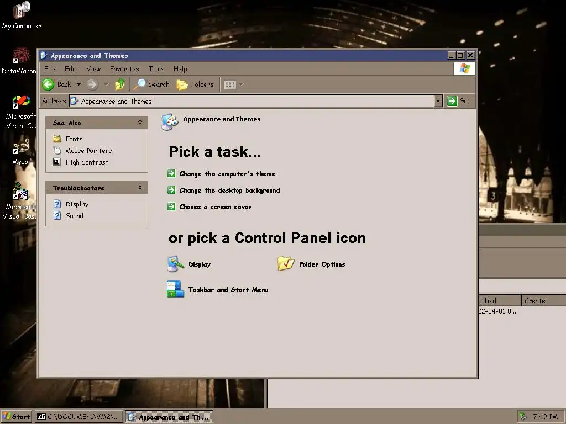Viewport: 566px width, 424px height.
Task: Click Change the desktop background link
Action: point(229,190)
